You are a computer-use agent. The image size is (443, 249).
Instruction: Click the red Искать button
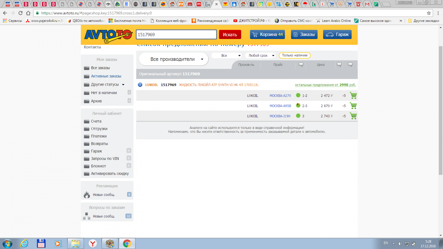point(230,35)
